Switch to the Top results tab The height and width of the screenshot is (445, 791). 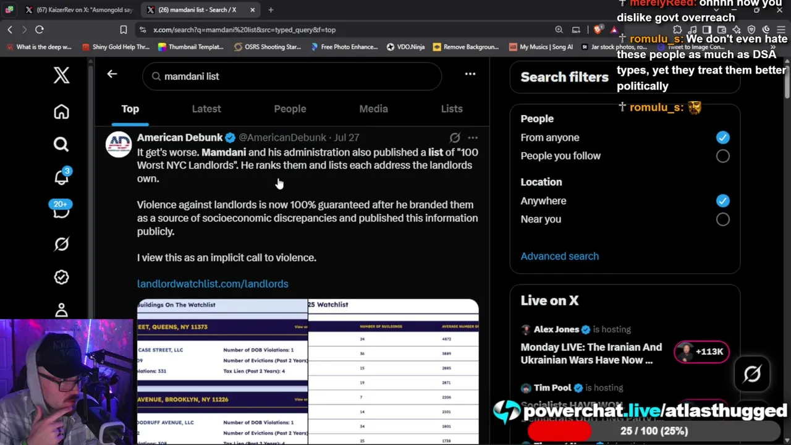coord(130,109)
